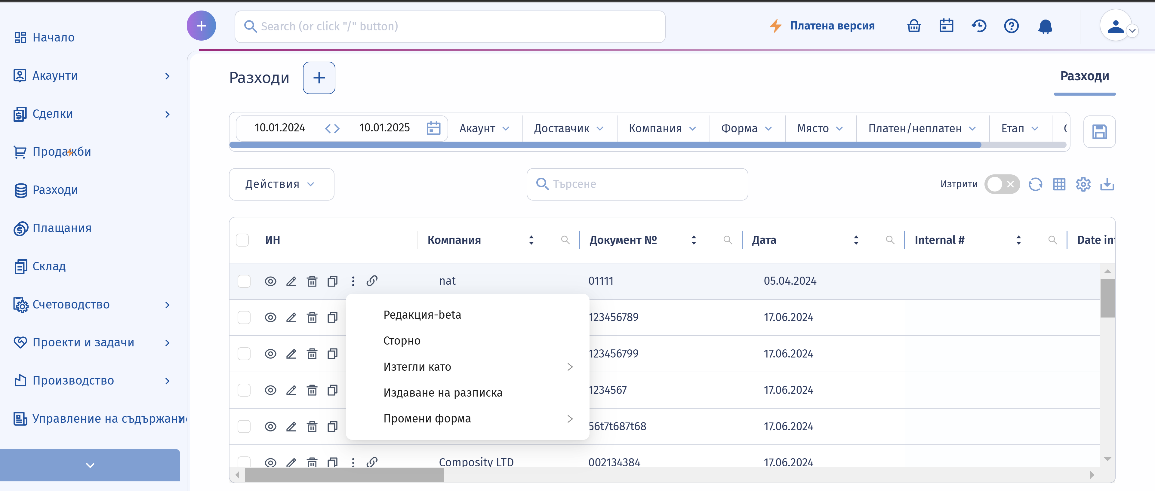Open three-dots menu in nat row
The width and height of the screenshot is (1155, 491).
click(x=353, y=281)
